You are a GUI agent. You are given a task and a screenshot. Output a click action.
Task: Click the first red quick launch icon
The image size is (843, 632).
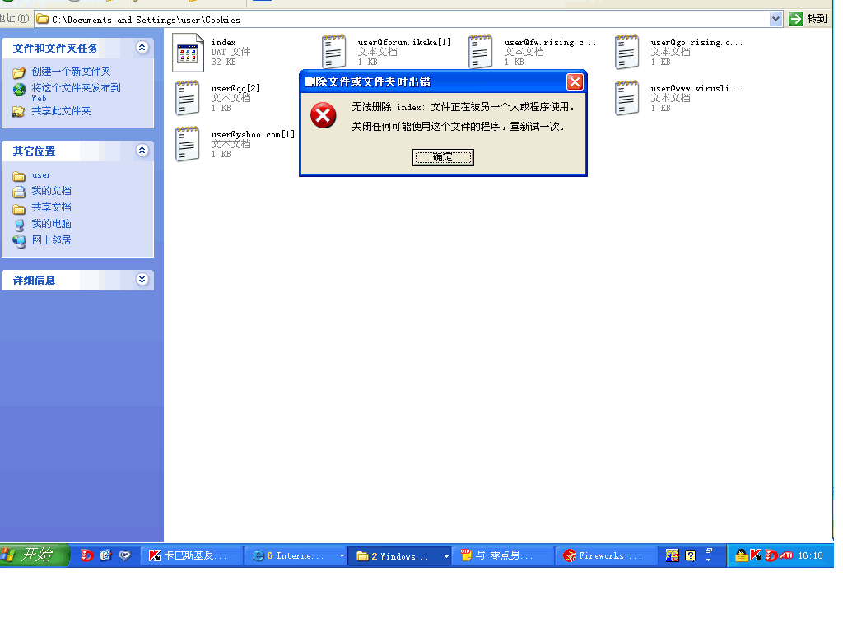tap(86, 555)
